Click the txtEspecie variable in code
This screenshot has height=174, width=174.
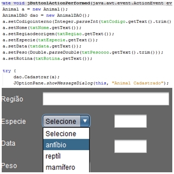52,40
